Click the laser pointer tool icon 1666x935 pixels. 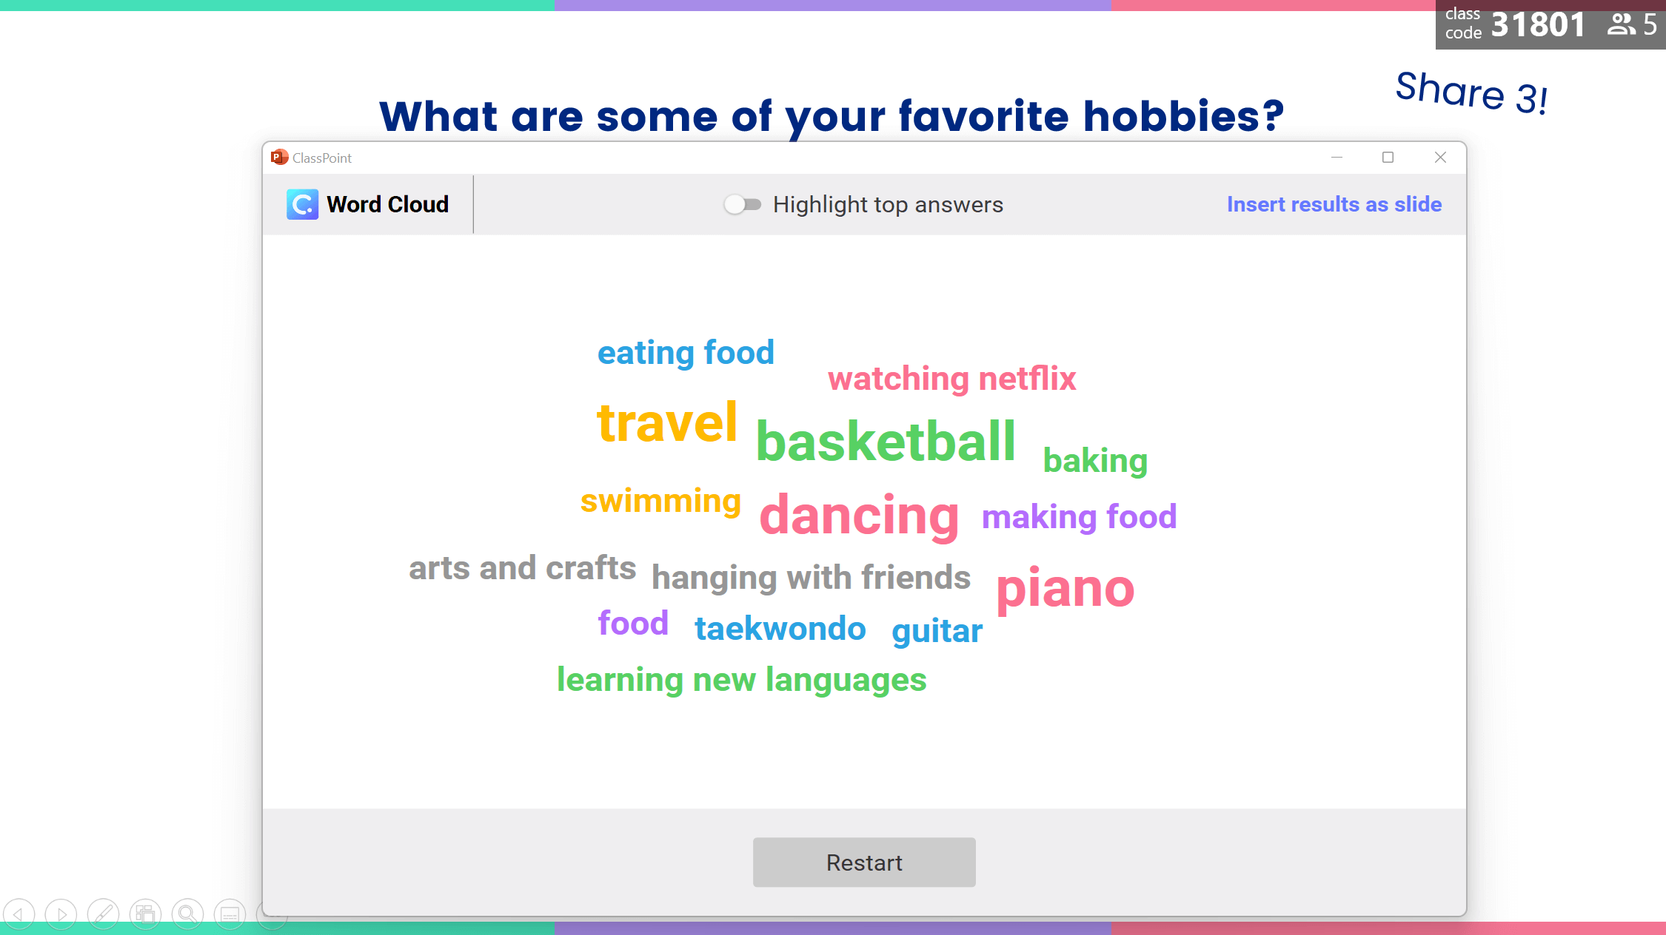point(103,914)
